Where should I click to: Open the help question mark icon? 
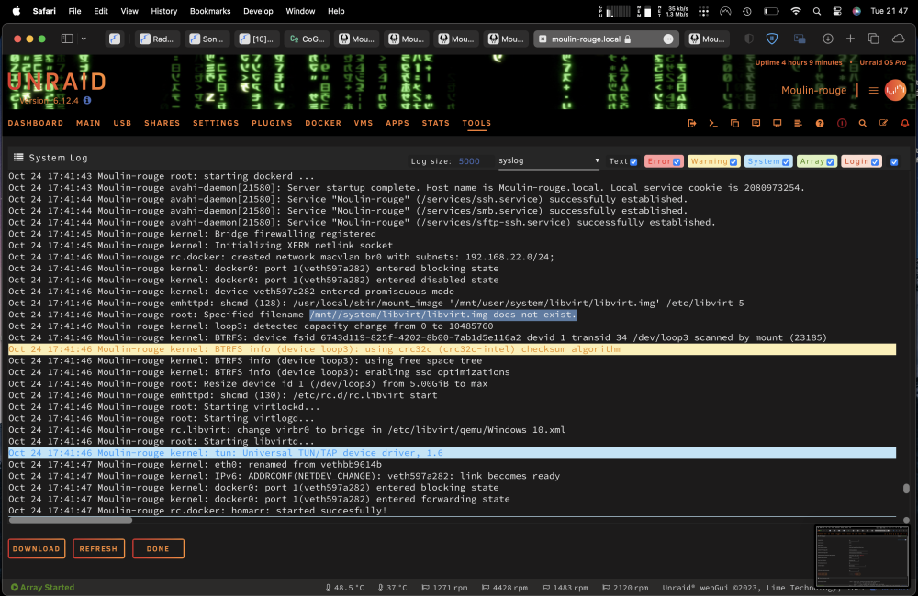tap(820, 124)
